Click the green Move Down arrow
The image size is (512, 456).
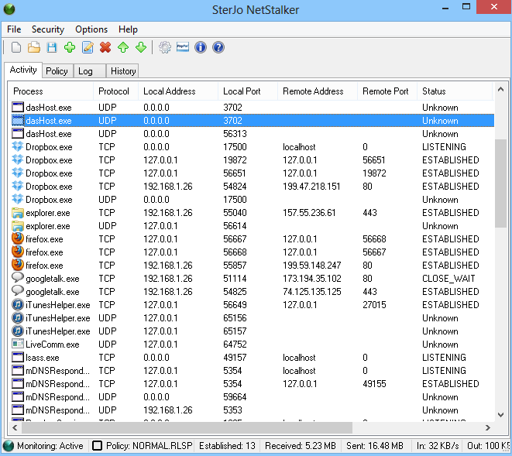(141, 48)
